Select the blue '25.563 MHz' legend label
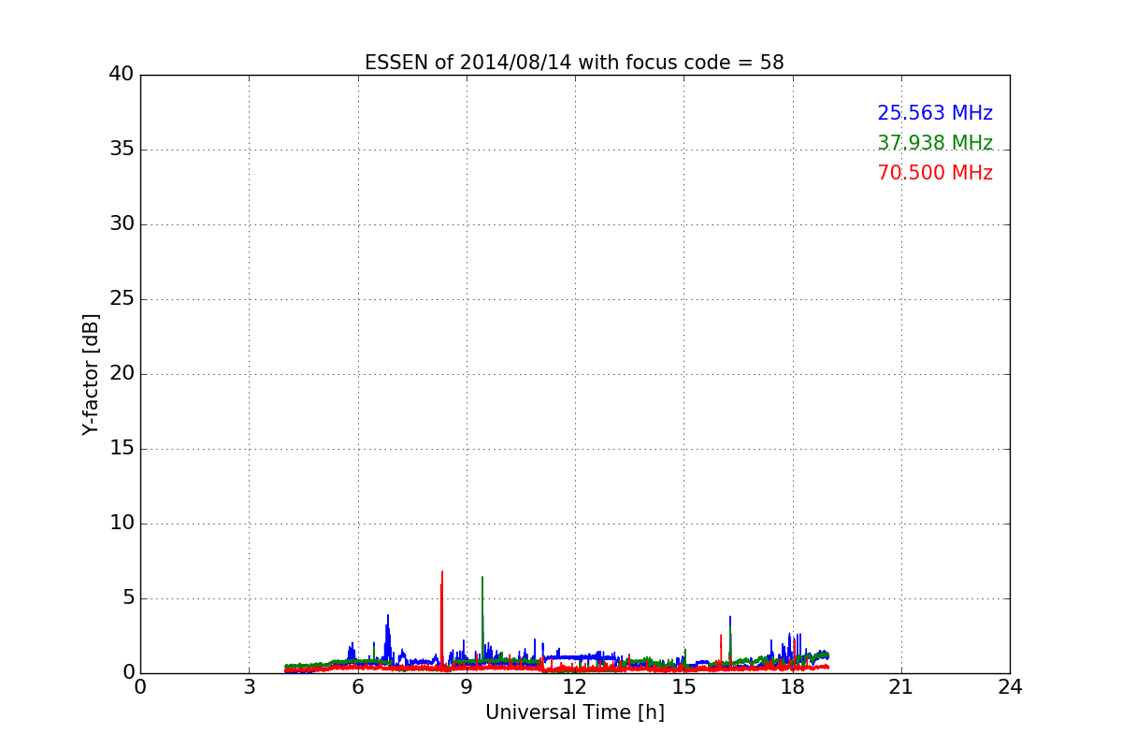Screen dimensions: 1122x748 tap(935, 113)
